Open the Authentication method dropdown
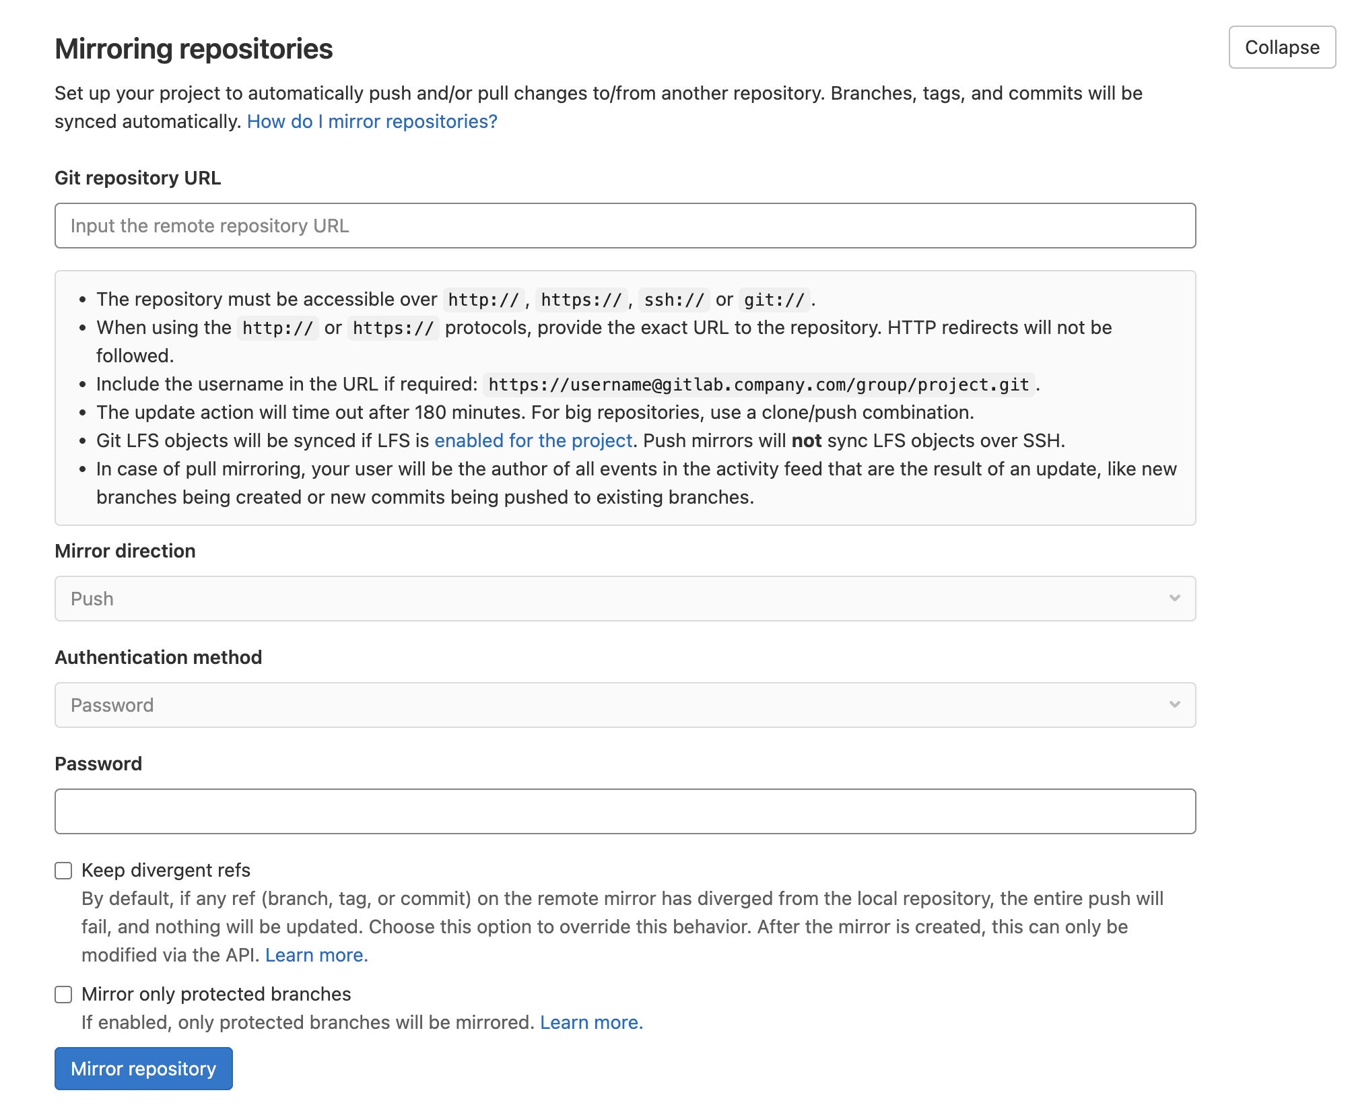This screenshot has height=1107, width=1352. [624, 705]
